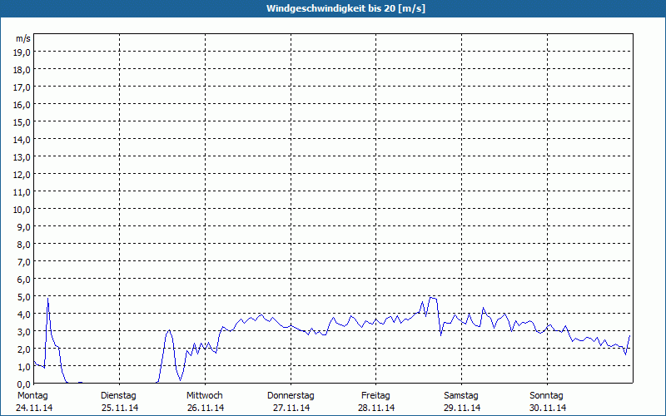This screenshot has width=666, height=416.
Task: Click the 15,0 y-axis label
Action: pyautogui.click(x=22, y=121)
